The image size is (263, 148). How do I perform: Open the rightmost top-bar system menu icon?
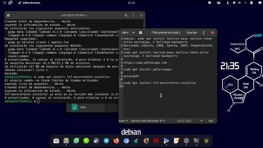pos(260,3)
